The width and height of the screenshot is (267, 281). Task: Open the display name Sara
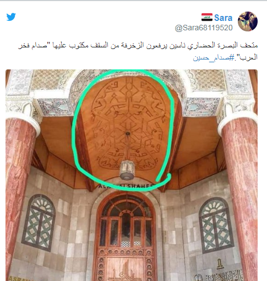[223, 18]
